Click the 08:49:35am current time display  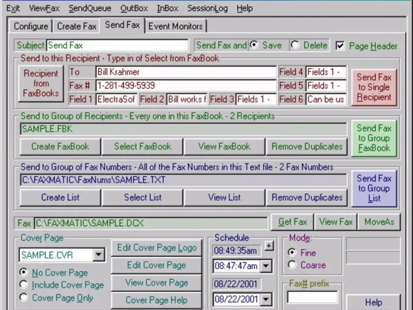click(x=236, y=251)
